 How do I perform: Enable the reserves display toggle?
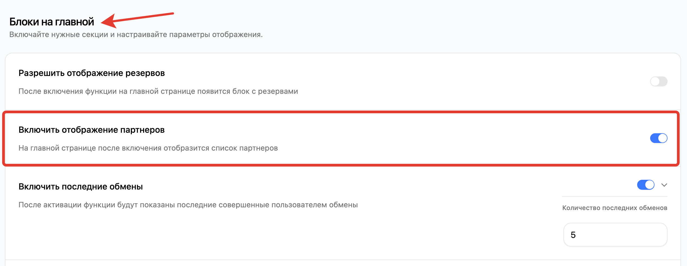(x=659, y=81)
